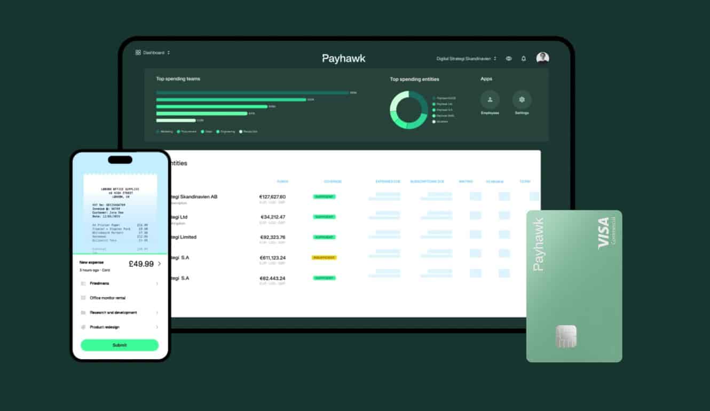This screenshot has width=710, height=411.
Task: Tap the New expense label on phone
Action: (x=91, y=263)
